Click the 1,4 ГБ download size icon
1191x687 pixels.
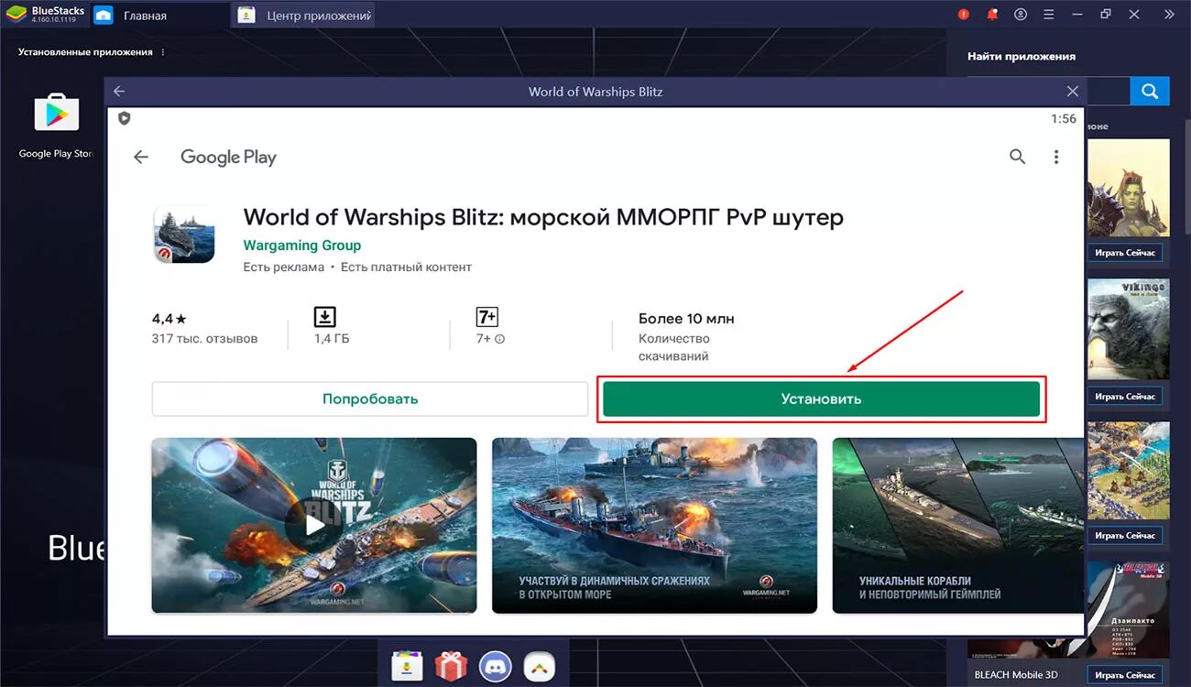click(x=325, y=317)
